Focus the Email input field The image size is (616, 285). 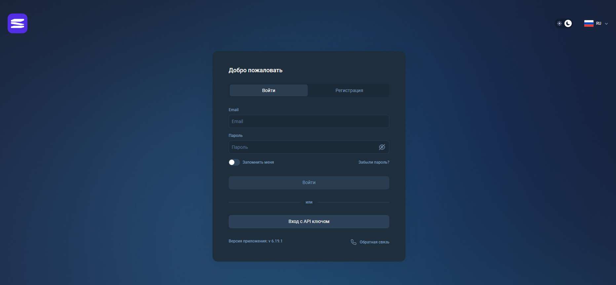pos(309,121)
